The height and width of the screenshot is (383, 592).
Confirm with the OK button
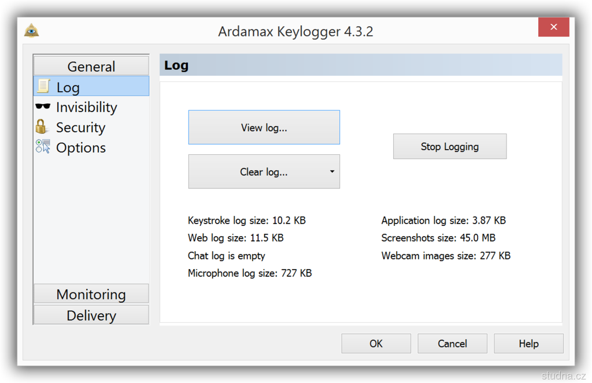point(376,344)
